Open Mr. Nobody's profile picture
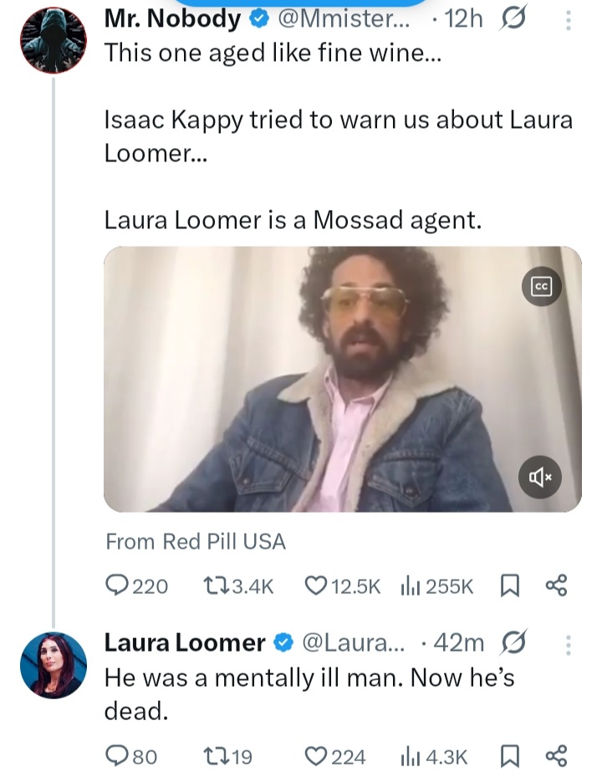Viewport: 602px width, 782px height. [x=52, y=42]
